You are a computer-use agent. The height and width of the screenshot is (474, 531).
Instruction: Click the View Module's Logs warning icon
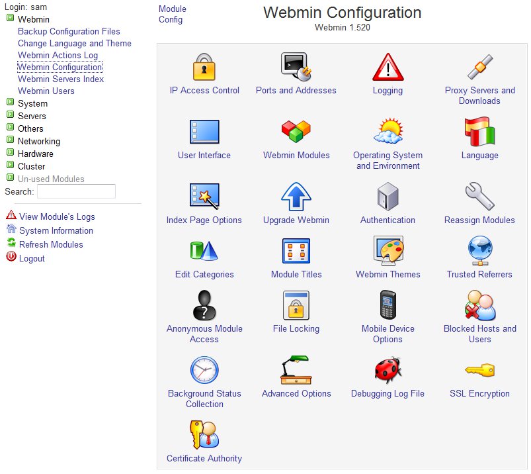click(11, 214)
